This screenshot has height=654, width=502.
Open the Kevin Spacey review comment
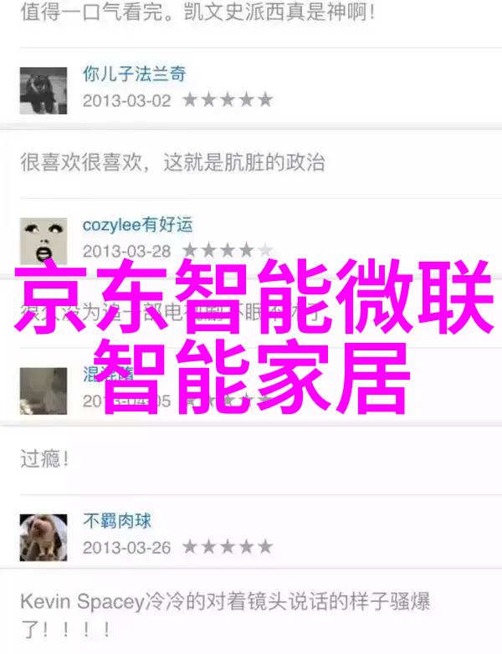[x=225, y=616]
